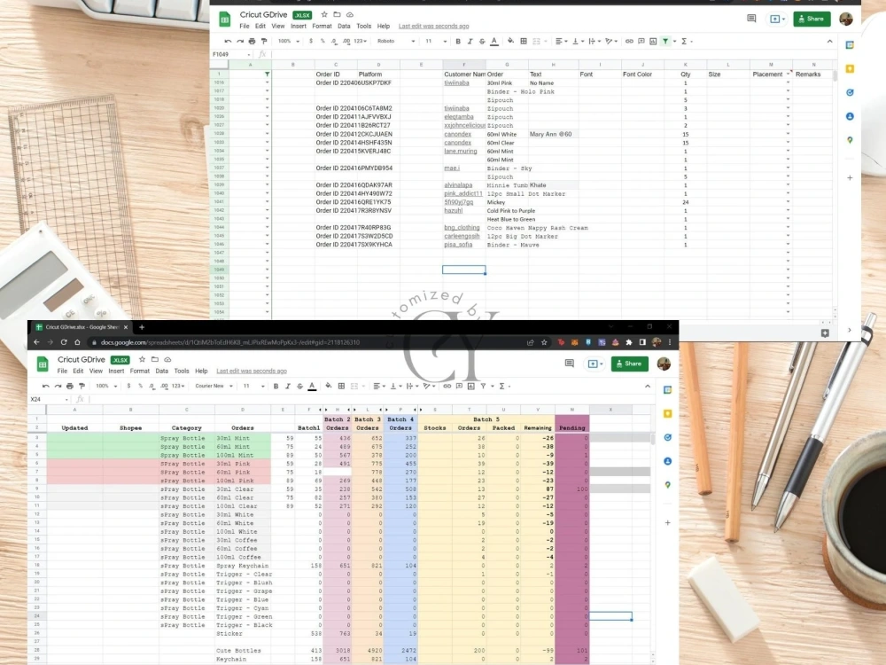This screenshot has width=886, height=665.
Task: Toggle Create a filter in the lower window
Action: click(x=484, y=387)
